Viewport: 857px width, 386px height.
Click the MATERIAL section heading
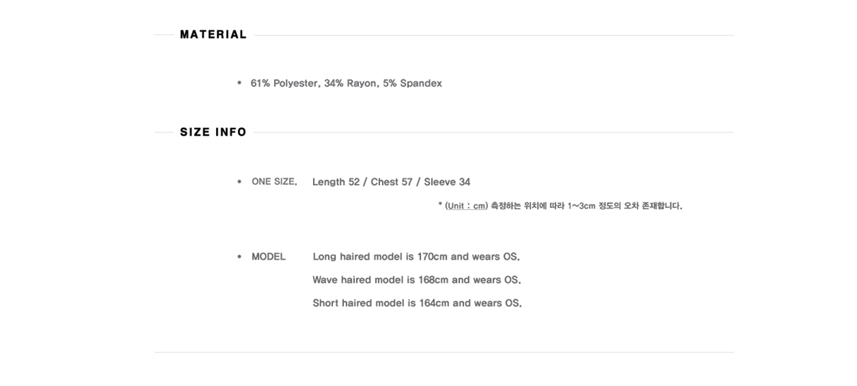[x=214, y=35]
